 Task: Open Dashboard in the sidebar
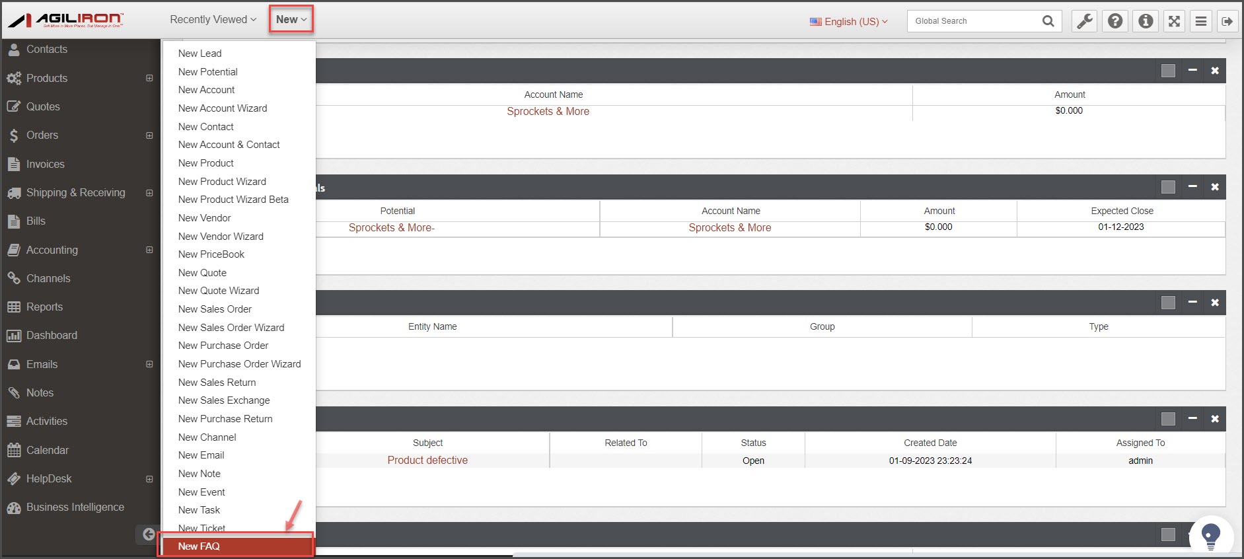pos(52,335)
